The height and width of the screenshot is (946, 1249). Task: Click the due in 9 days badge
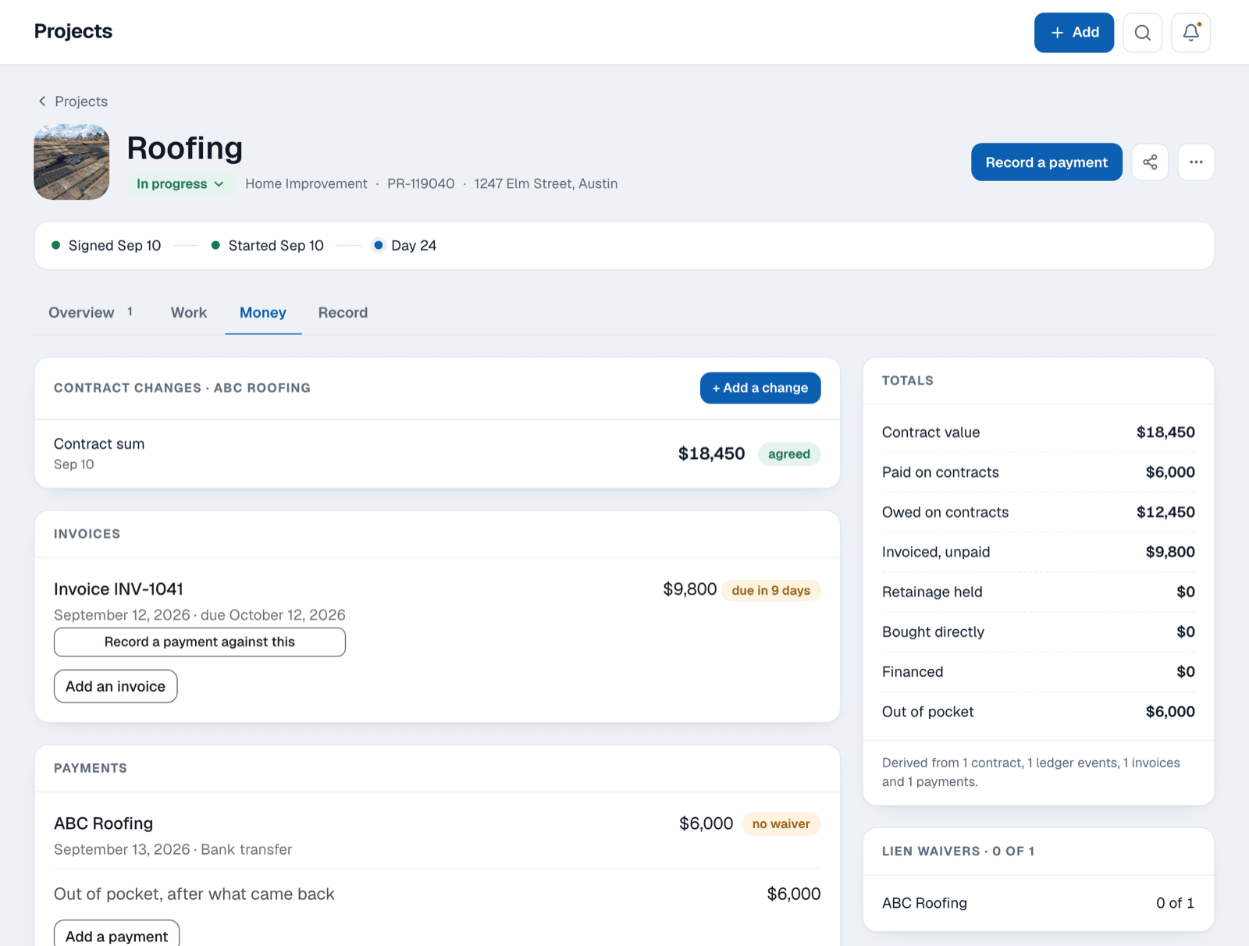[770, 591]
